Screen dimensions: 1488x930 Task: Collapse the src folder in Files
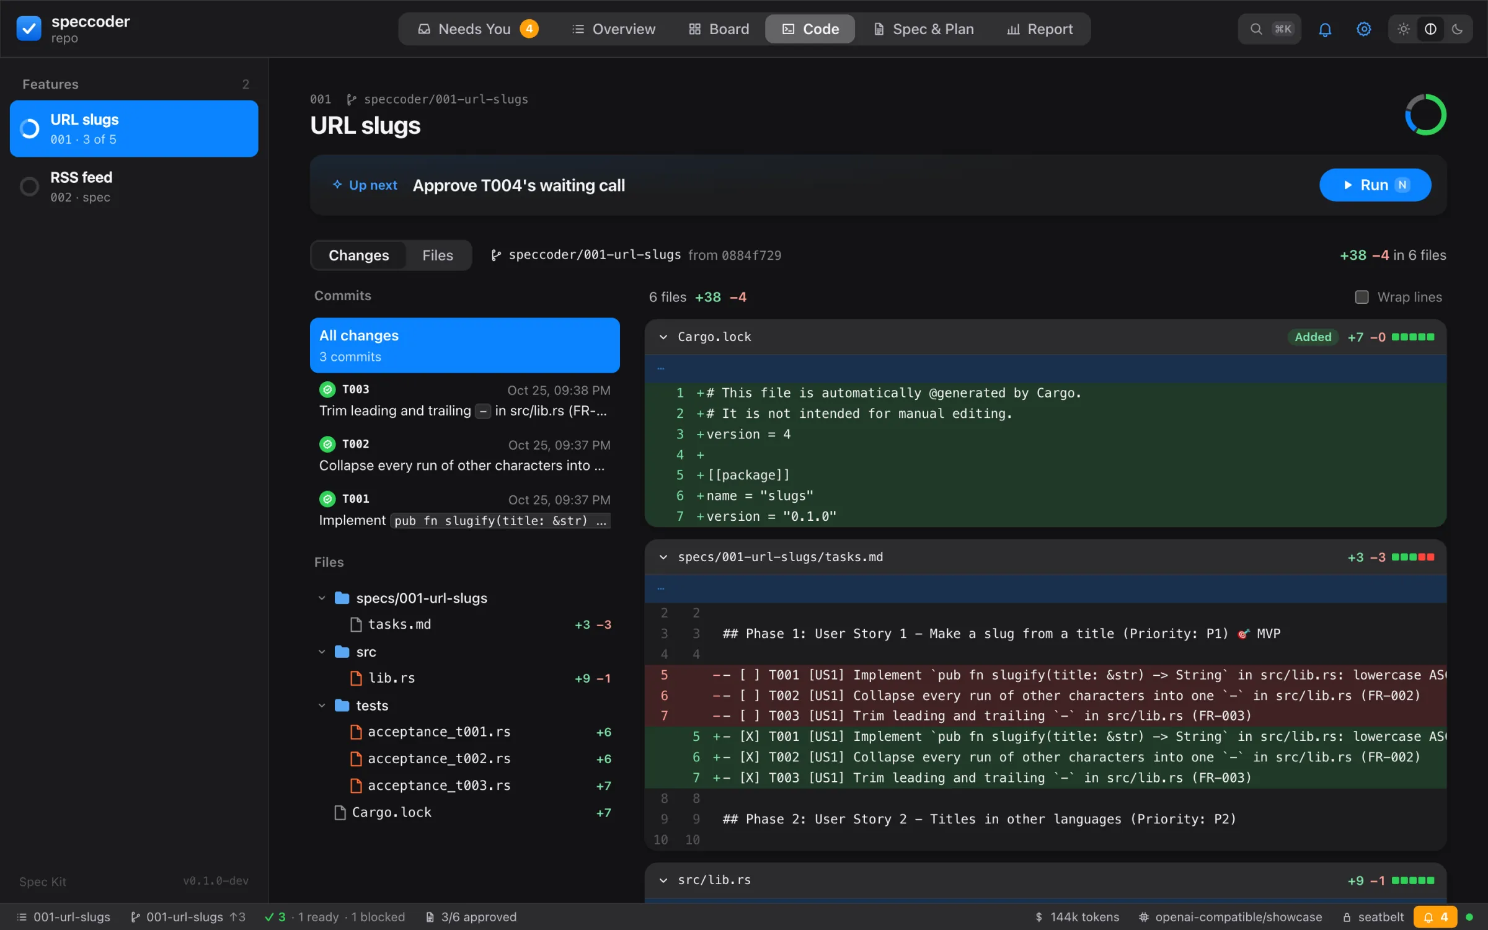point(322,652)
